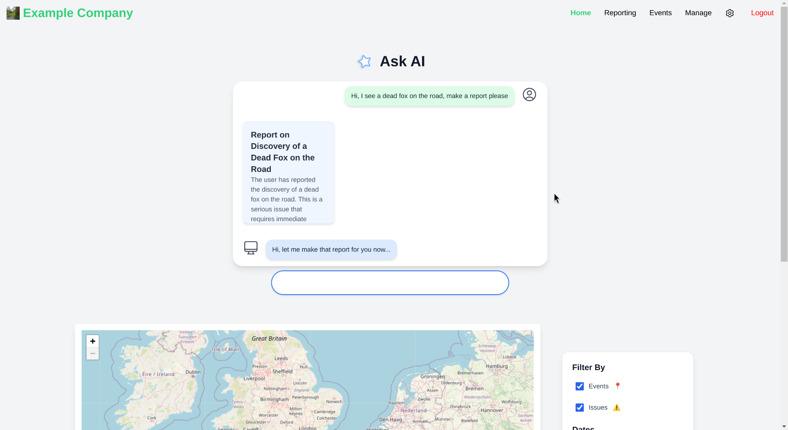
Task: Click the dead fox report card
Action: [288, 172]
